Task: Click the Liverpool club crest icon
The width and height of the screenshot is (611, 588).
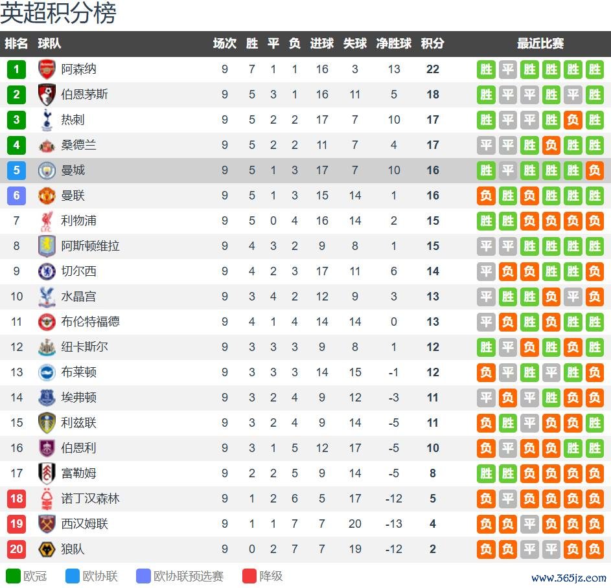Action: (x=47, y=221)
